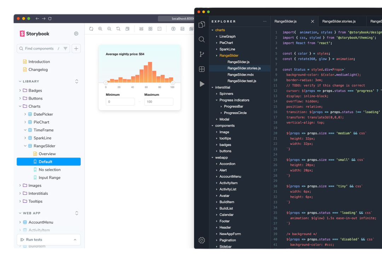Switch to the RangeSlider.js editor tab
Viewport: 382px width, 258px height.
[285, 22]
